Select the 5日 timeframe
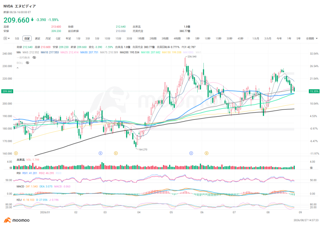 point(17,38)
